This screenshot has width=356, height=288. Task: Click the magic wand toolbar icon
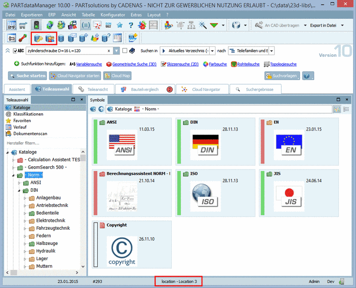point(203,25)
